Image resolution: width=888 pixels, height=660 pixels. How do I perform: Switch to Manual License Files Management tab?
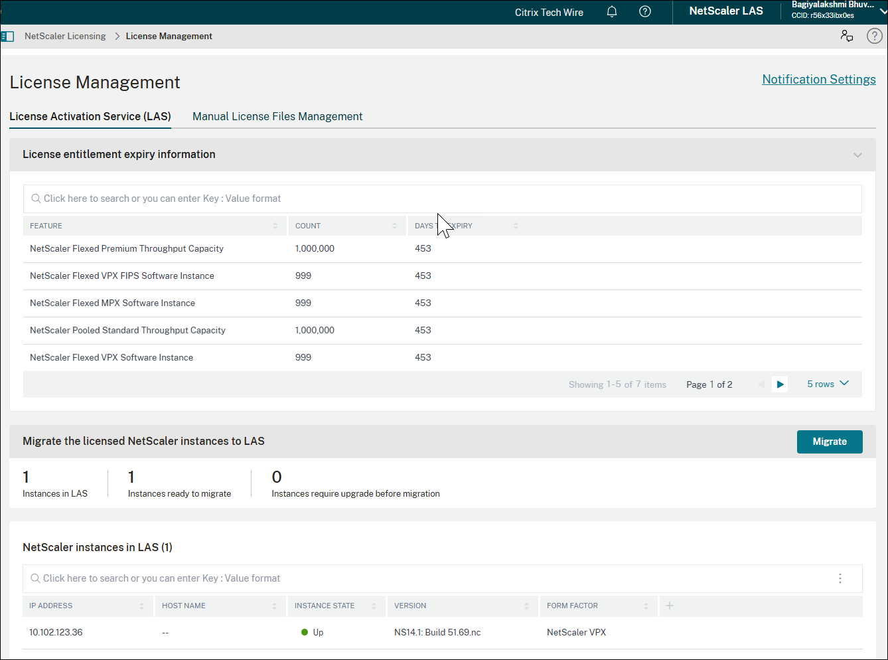pos(277,116)
